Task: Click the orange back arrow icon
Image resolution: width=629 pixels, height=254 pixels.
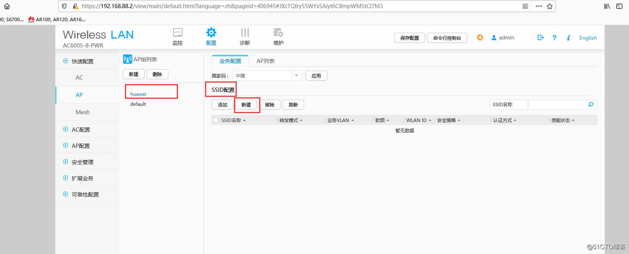Action: point(480,37)
